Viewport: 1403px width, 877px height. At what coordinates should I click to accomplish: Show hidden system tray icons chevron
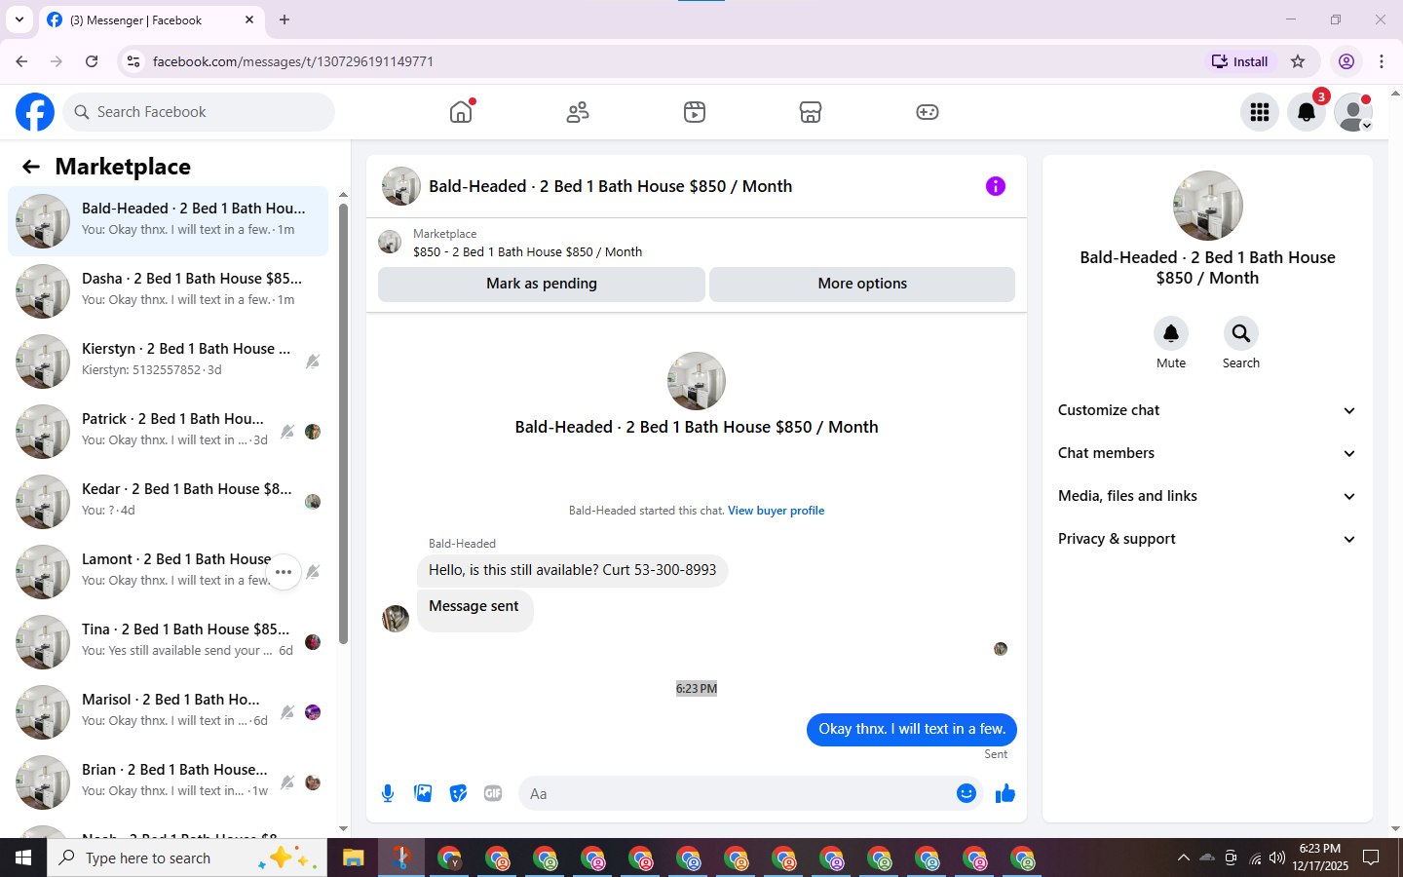click(x=1183, y=858)
